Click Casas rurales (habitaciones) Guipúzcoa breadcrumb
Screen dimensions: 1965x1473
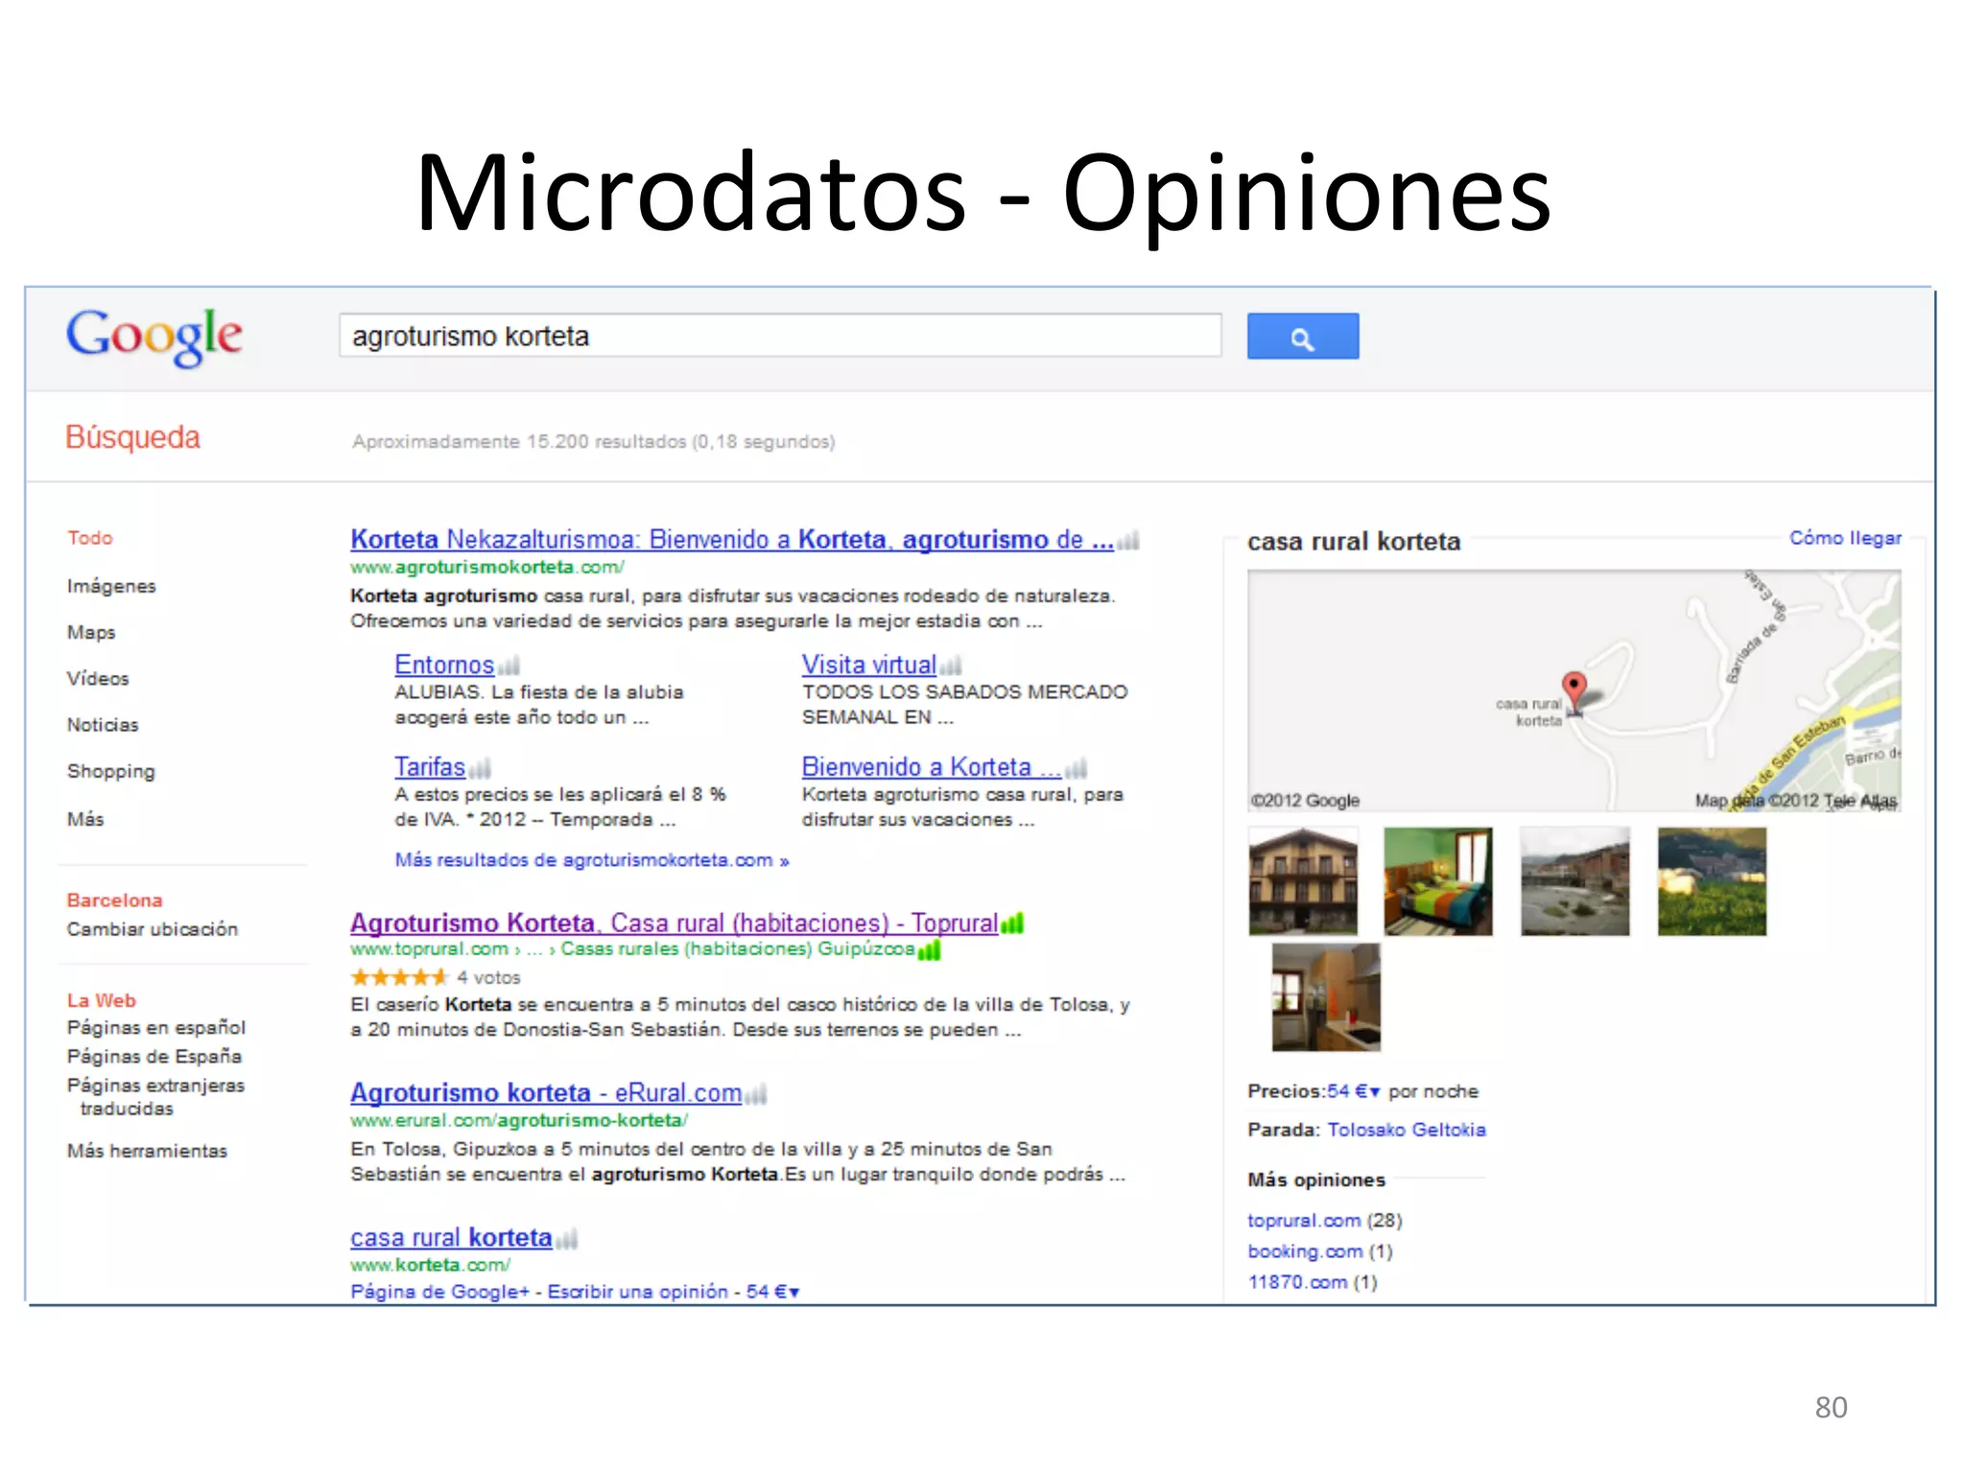click(738, 949)
